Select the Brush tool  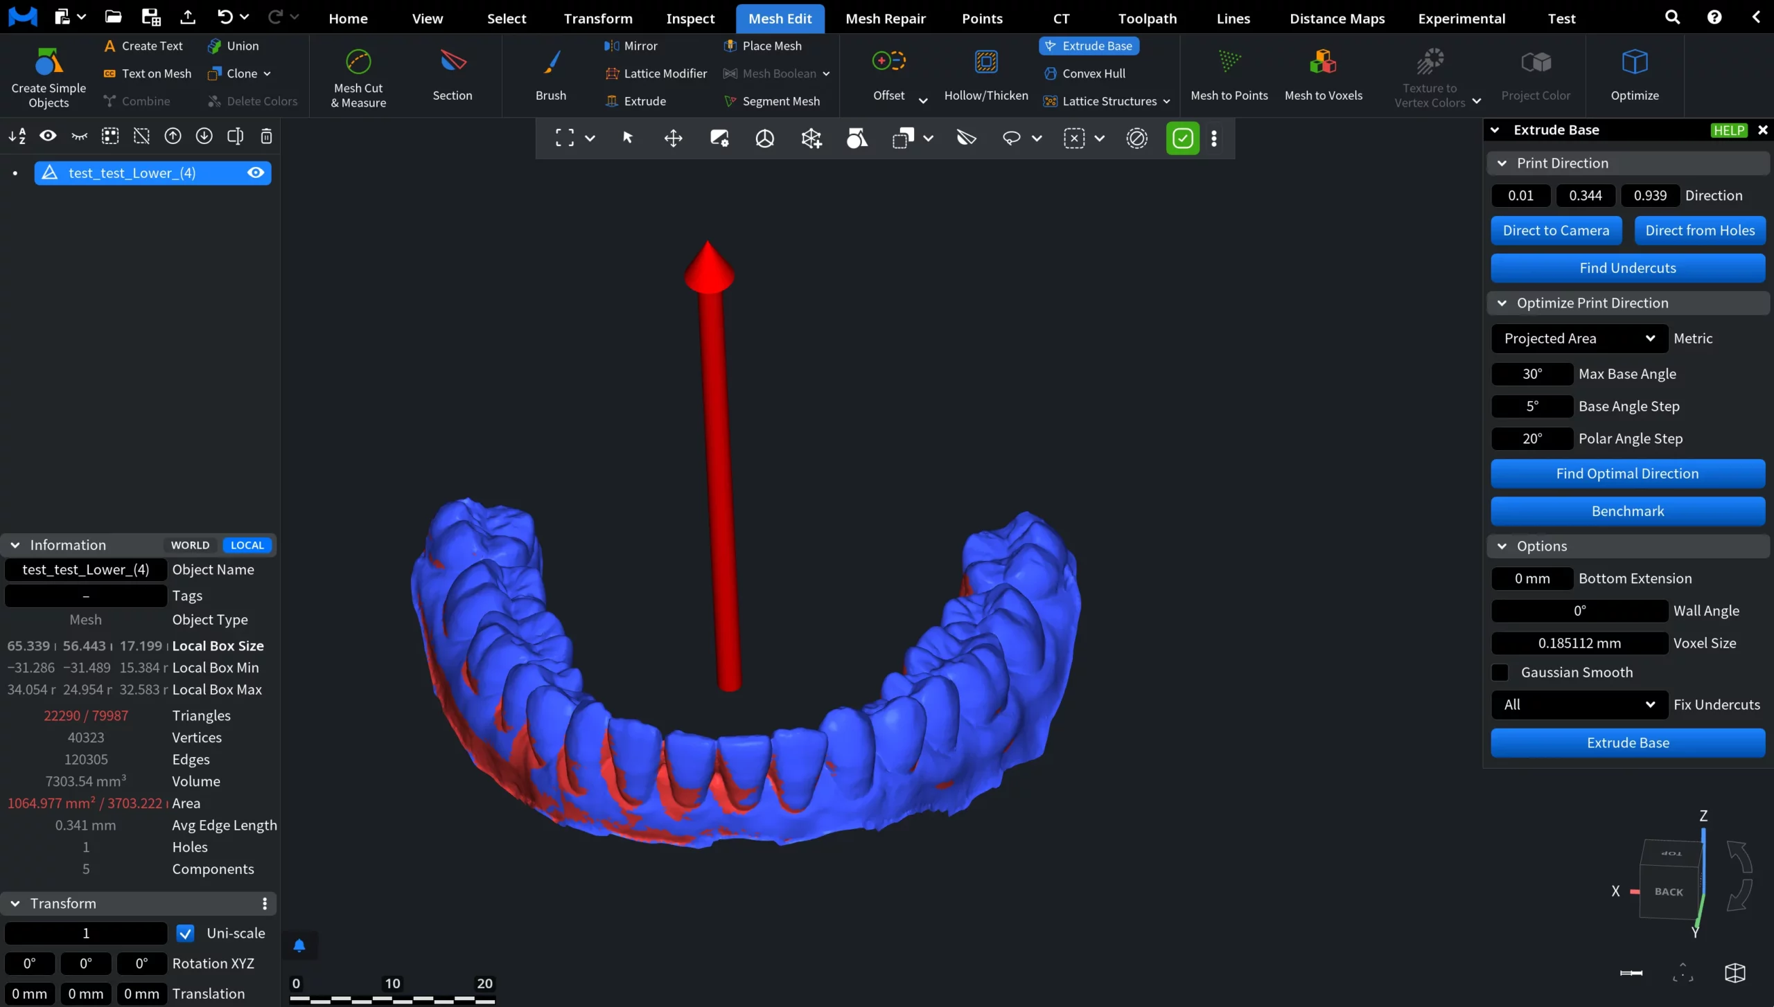[551, 62]
